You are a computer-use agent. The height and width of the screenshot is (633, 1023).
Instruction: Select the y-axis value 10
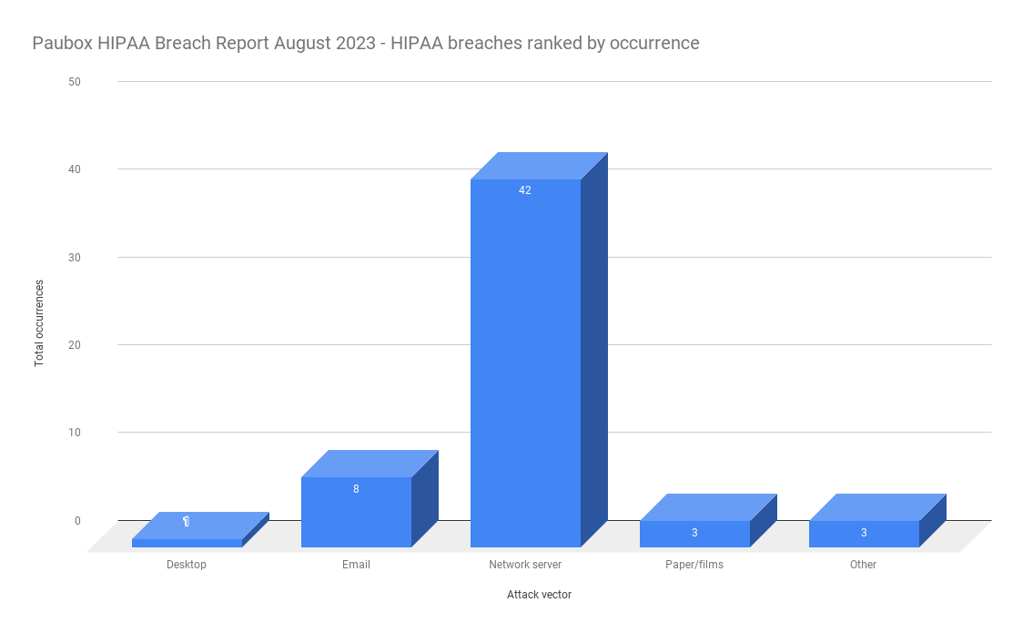click(x=74, y=433)
